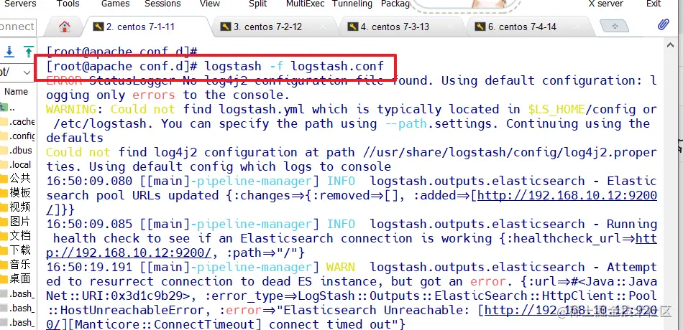This screenshot has width=683, height=330.
Task: Click the paperclip attach icon
Action: pyautogui.click(x=663, y=25)
